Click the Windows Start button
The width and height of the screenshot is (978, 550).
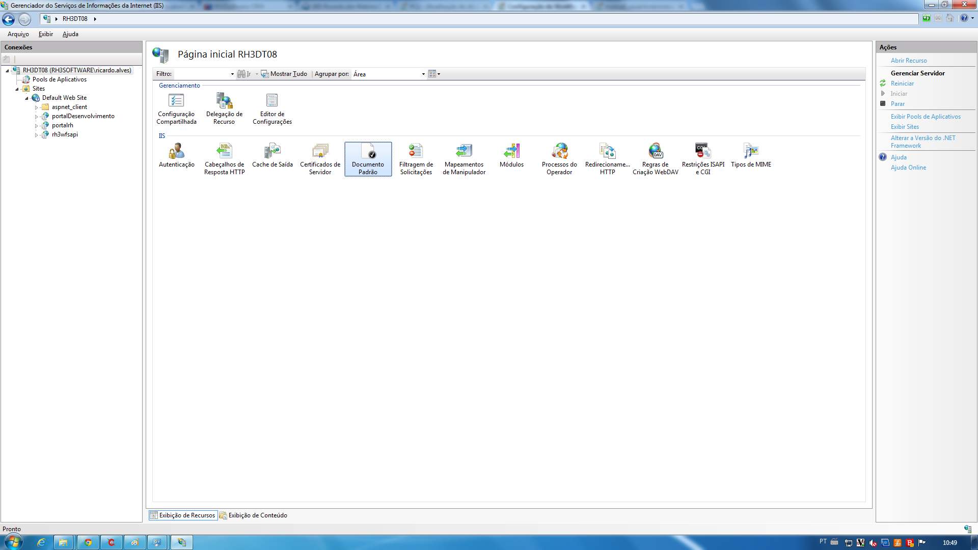[14, 542]
